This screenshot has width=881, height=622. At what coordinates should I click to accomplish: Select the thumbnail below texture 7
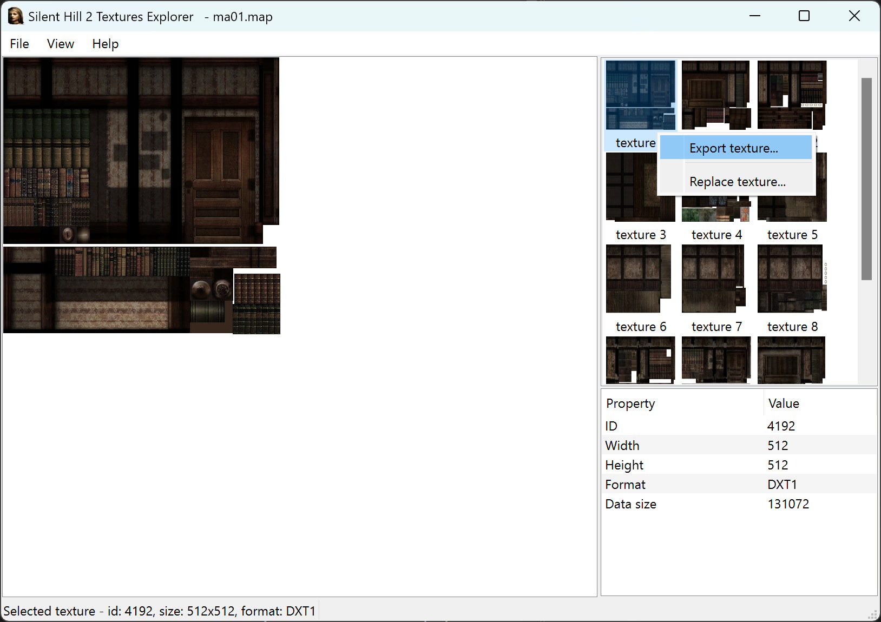point(716,360)
